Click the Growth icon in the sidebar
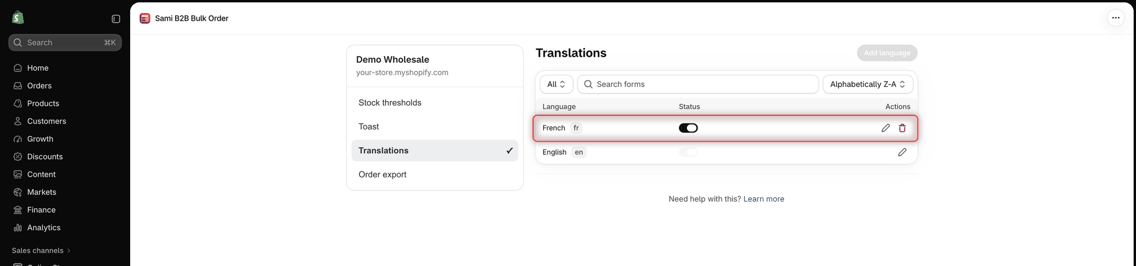Viewport: 1136px width, 266px height. click(x=18, y=139)
